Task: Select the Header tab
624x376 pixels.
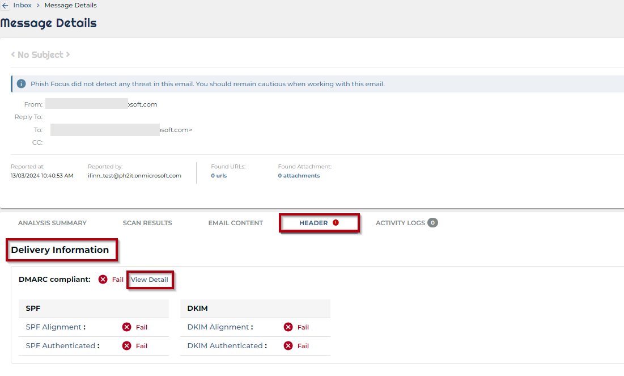Action: point(313,223)
